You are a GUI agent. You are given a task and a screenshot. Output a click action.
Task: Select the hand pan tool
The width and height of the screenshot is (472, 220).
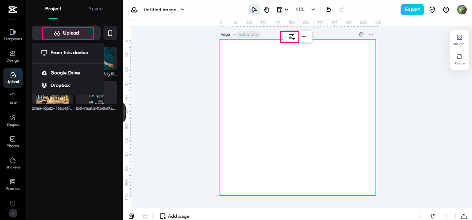tap(267, 10)
